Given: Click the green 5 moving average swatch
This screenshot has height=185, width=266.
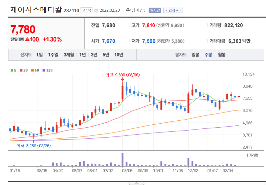Looking at the screenshot, I should tap(12, 70).
